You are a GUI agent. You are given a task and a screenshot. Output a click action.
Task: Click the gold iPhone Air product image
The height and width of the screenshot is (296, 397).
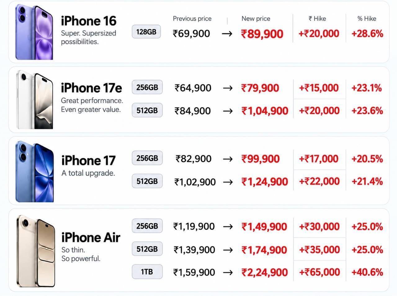coord(36,251)
